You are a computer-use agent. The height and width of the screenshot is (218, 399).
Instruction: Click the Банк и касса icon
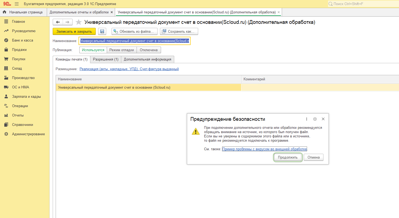6,40
